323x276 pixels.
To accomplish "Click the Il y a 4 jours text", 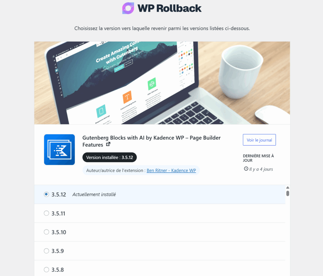I will pos(261,169).
